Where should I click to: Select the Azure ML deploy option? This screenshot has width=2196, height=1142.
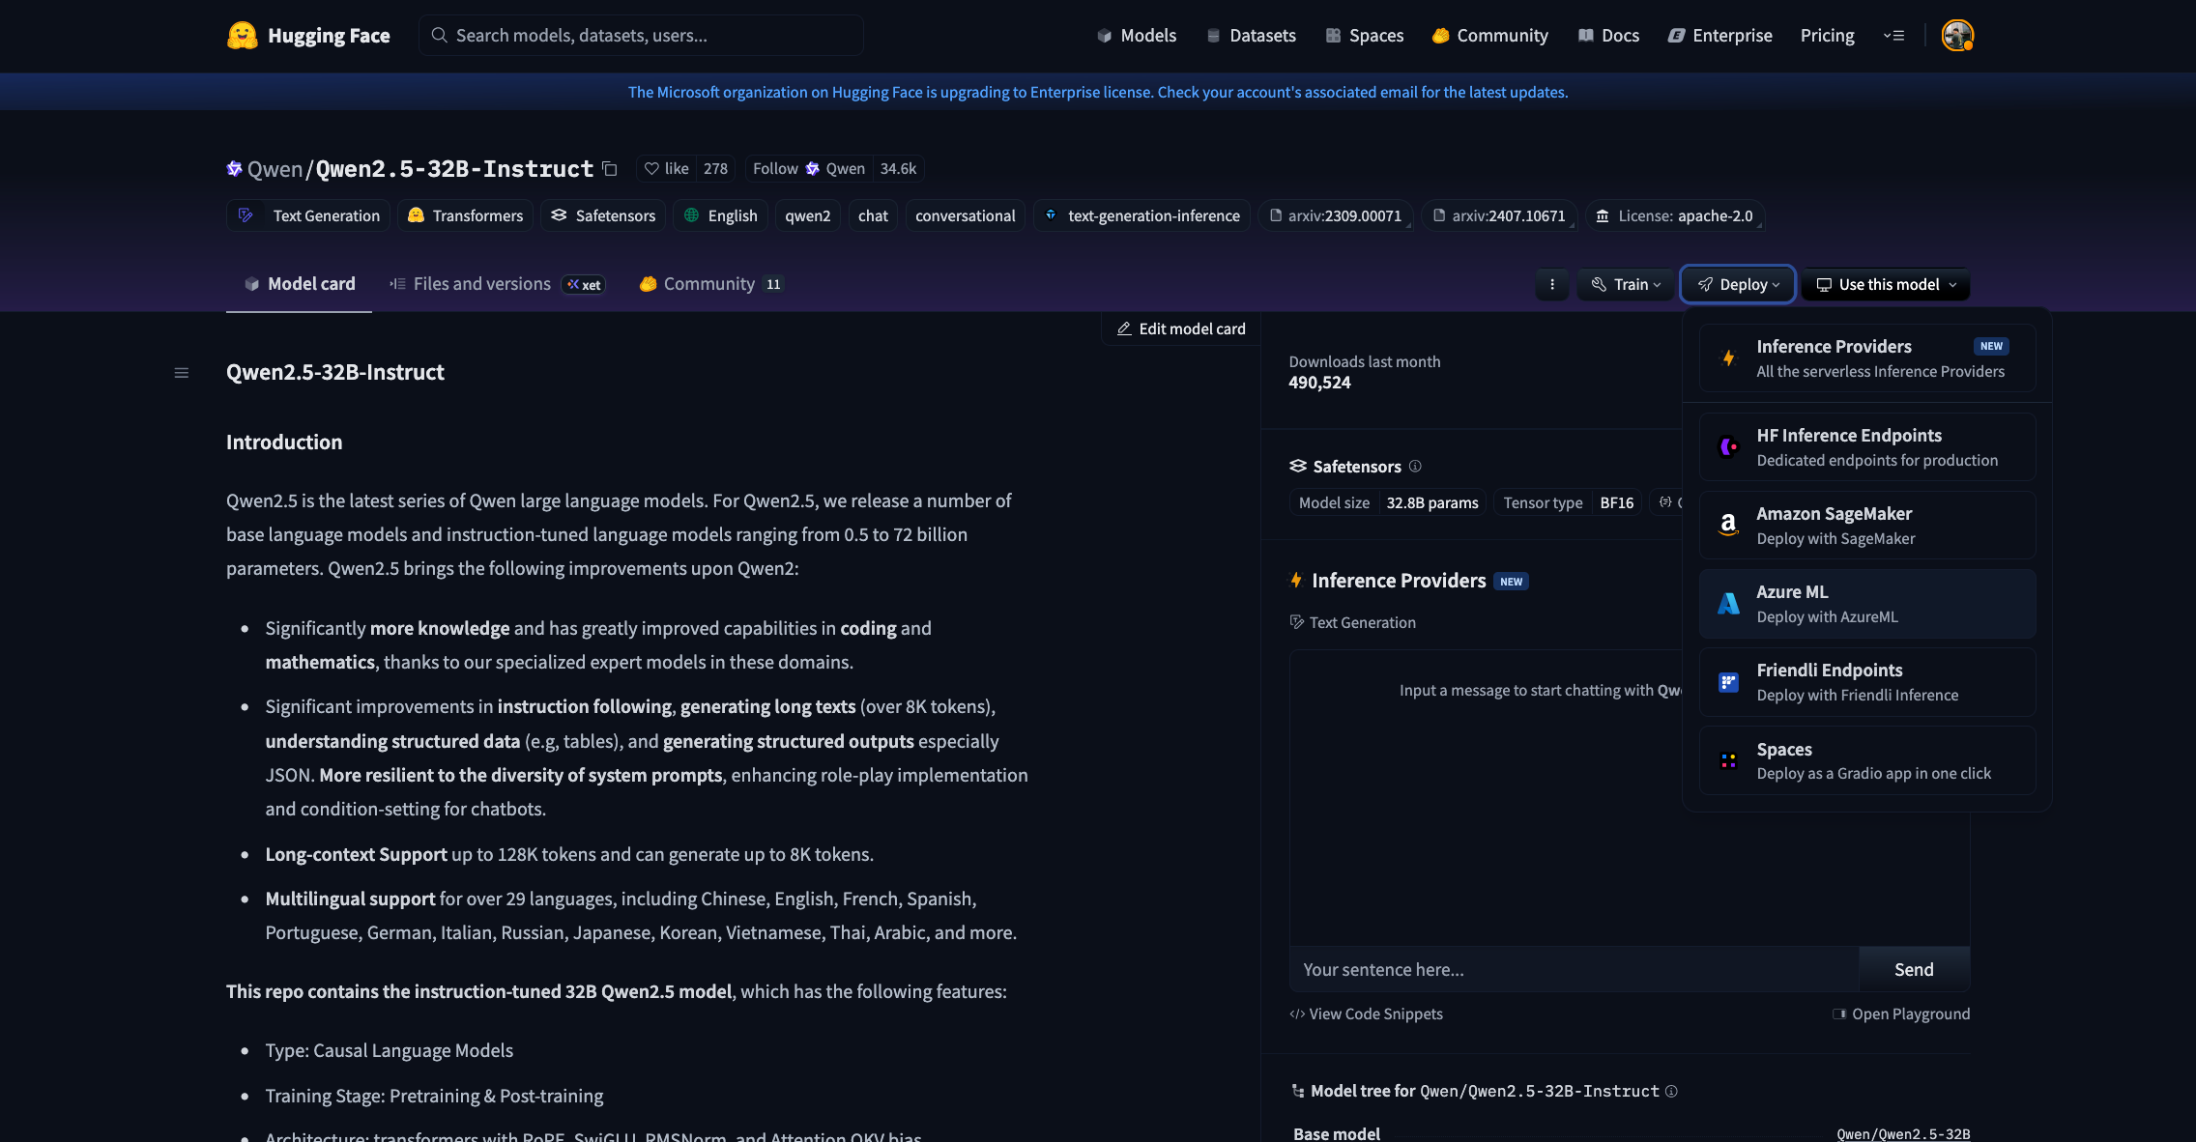pyautogui.click(x=1866, y=604)
